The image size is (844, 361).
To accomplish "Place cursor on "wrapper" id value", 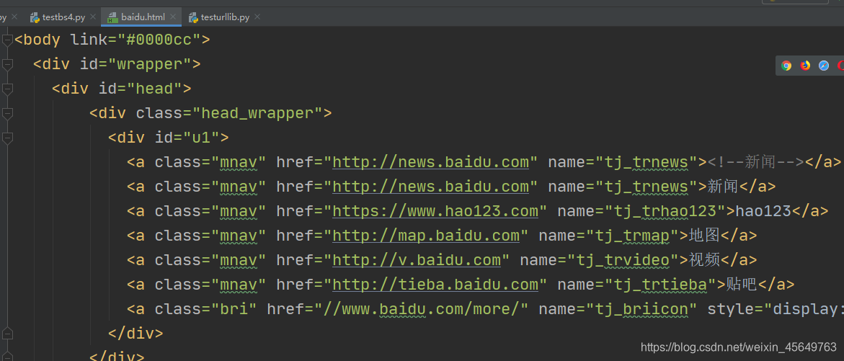I will [150, 65].
